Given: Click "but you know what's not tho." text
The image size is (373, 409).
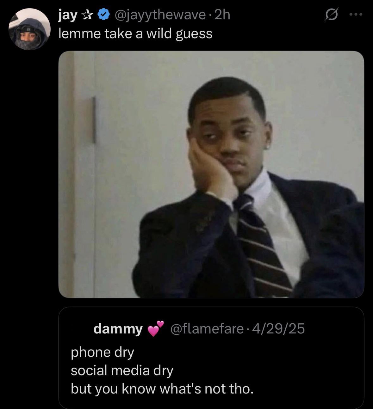Looking at the screenshot, I should (162, 388).
